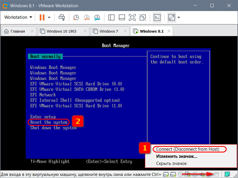
Task: Click the second hard disk status icon
Action: coord(173,174)
